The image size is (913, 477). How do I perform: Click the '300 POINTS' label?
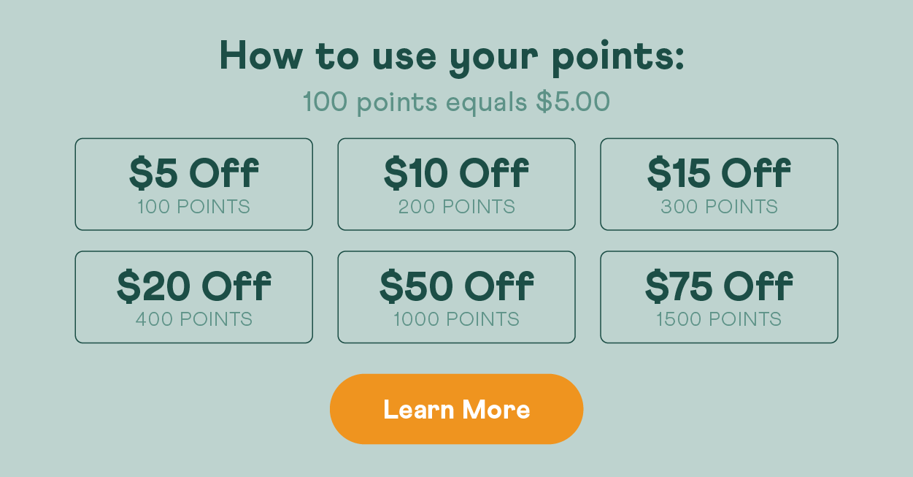pyautogui.click(x=719, y=207)
